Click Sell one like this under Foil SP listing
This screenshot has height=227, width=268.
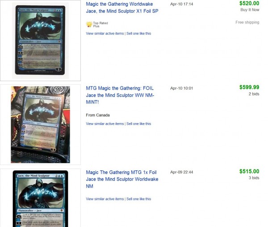pos(138,33)
